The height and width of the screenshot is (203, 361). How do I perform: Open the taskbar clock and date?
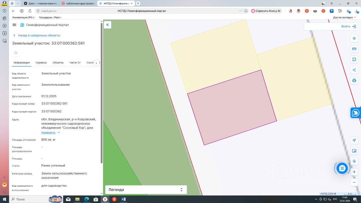345,199
